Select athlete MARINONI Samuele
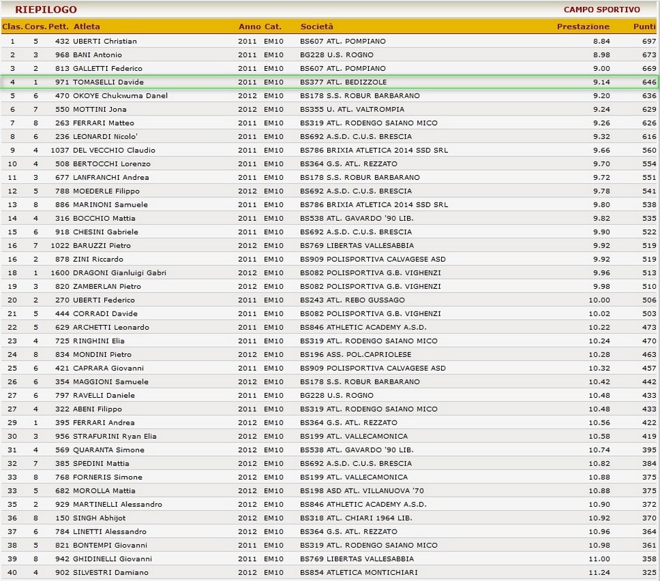 pos(110,205)
